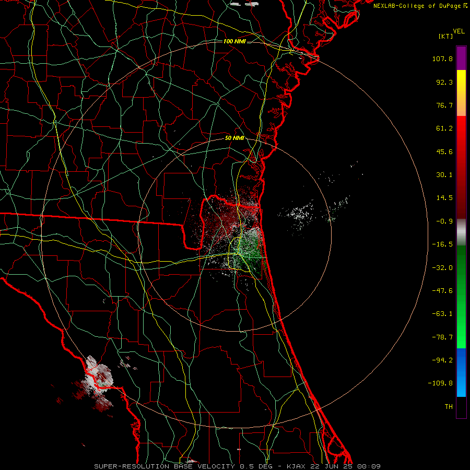Pick the blue segment of the velocity color bar
Image resolution: width=470 pixels, height=470 pixels.
461,372
